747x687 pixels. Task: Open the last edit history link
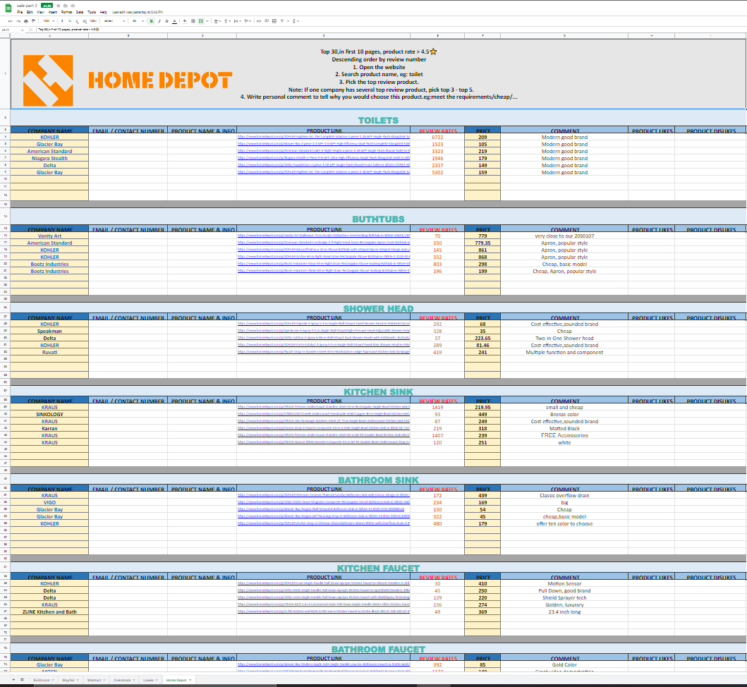click(138, 12)
